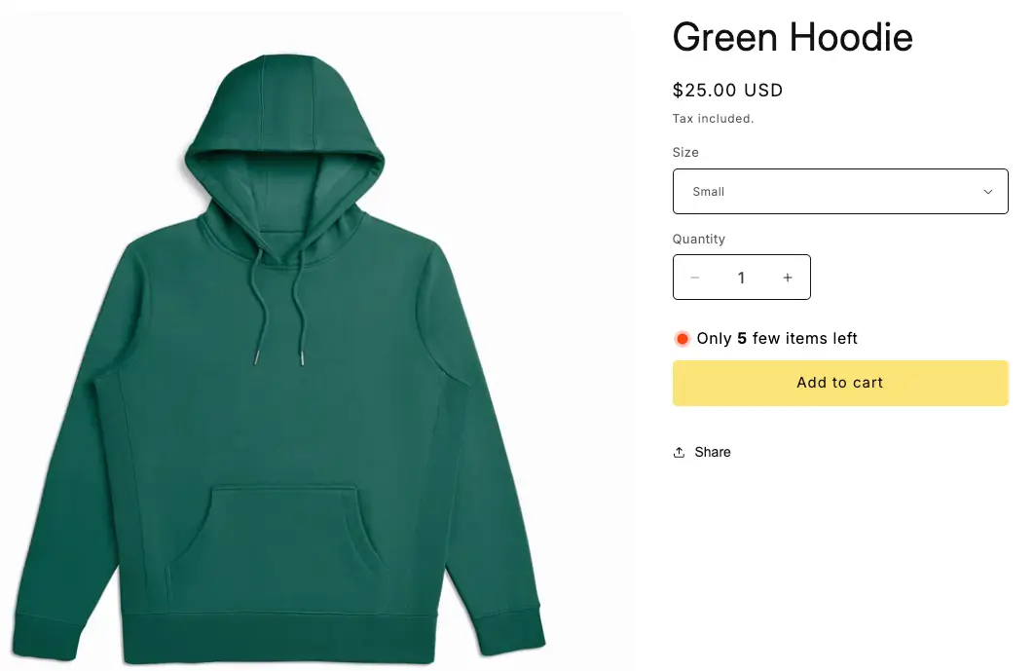
Task: Add the Green Hoodie to cart
Action: 840,383
